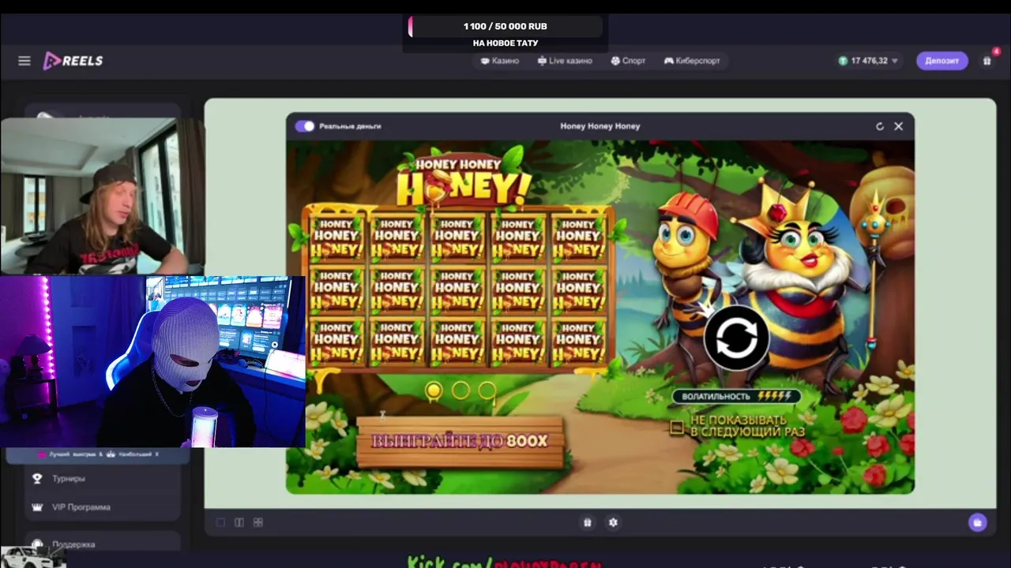Image resolution: width=1011 pixels, height=568 pixels.
Task: Select the first intro slide dot
Action: pos(434,390)
